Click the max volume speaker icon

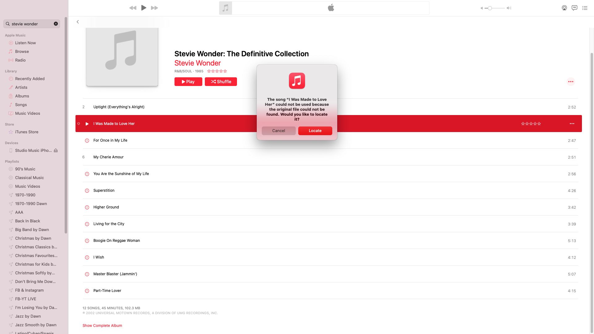click(509, 8)
